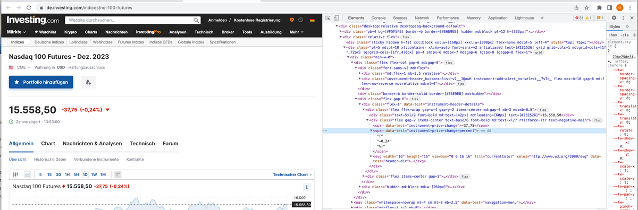Open DevTools settings gear
This screenshot has height=210, width=638.
coord(614,18)
